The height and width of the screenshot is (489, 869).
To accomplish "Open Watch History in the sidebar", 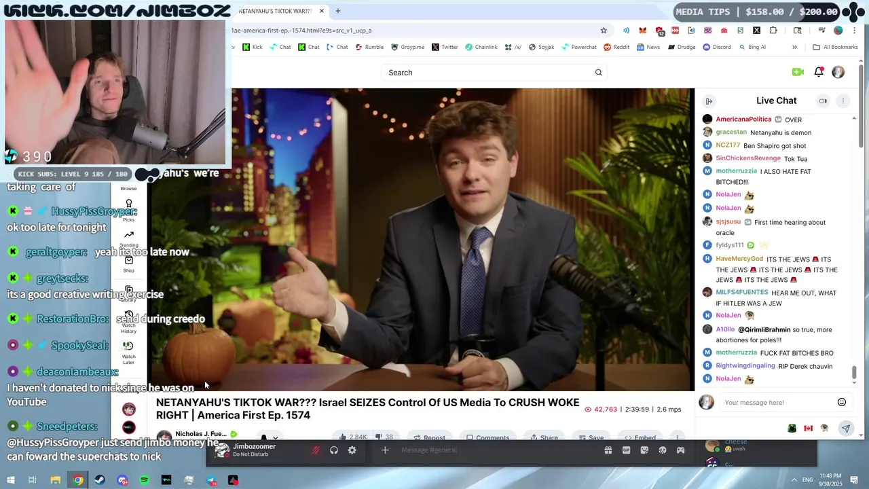I will (128, 322).
